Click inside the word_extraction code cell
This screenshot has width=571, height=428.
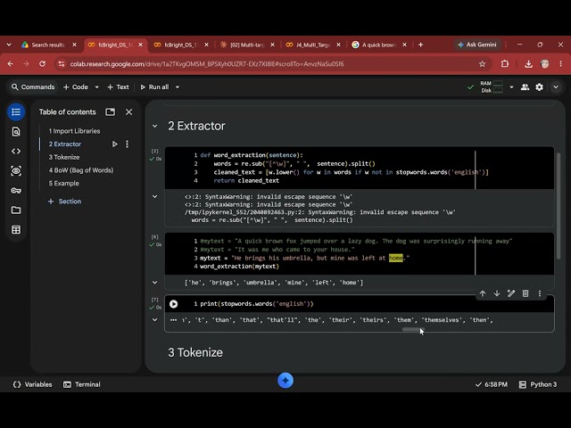pyautogui.click(x=360, y=168)
